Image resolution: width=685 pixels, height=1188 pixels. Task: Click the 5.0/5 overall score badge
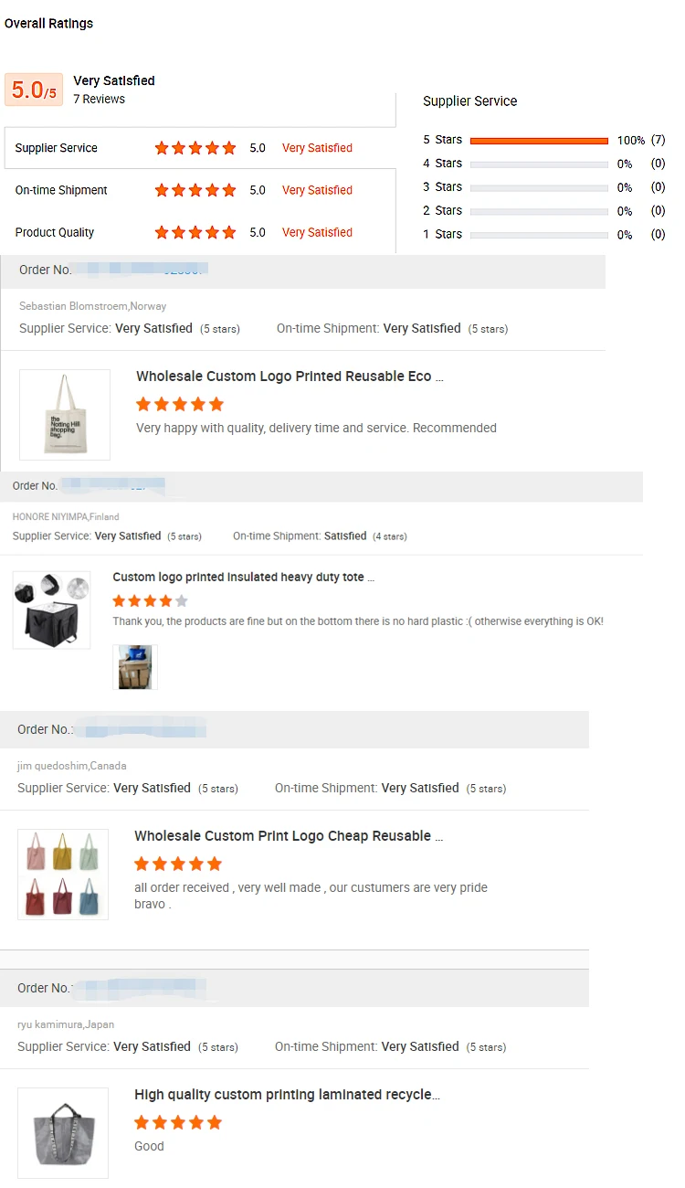[x=34, y=90]
